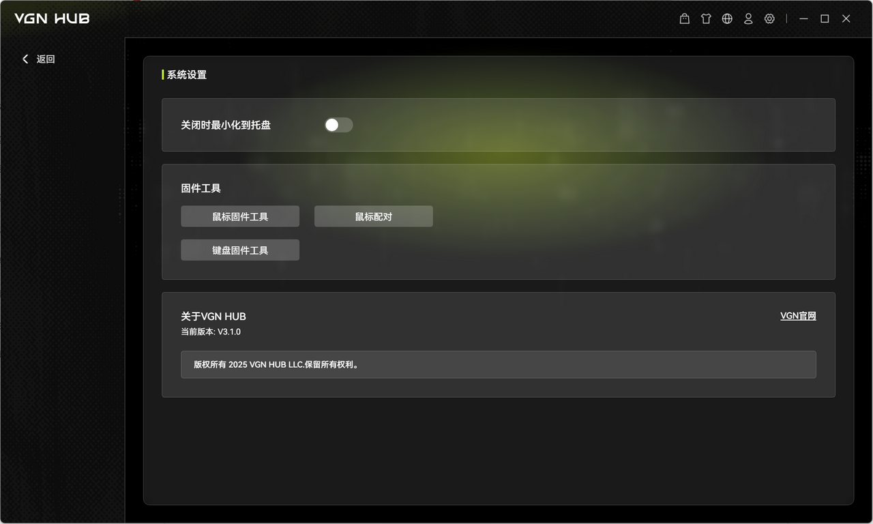The height and width of the screenshot is (524, 873).
Task: Click the 鼠标配对 button
Action: pos(374,216)
